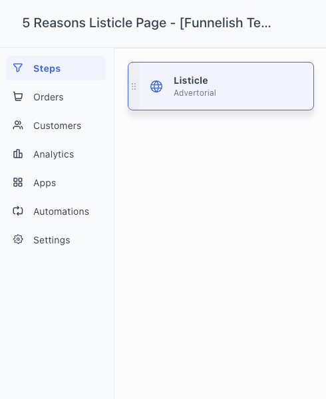Viewport: 326px width, 399px height.
Task: Click the Advertorial subtitle on the step card
Action: pos(195,93)
